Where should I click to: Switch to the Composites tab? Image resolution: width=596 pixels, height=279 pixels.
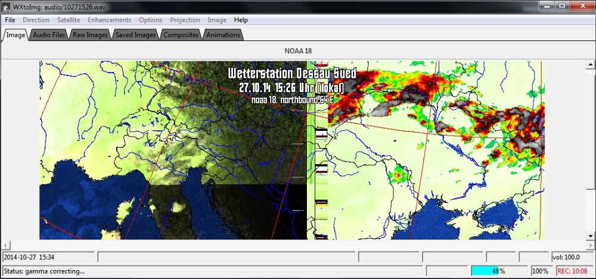[x=181, y=35]
